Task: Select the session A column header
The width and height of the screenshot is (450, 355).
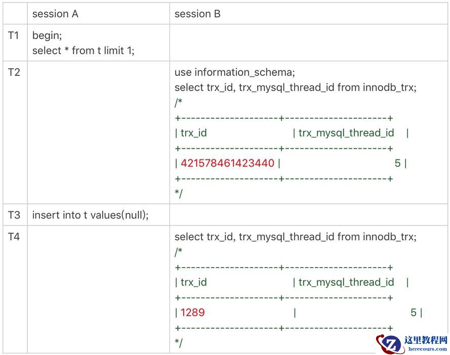Action: pyautogui.click(x=55, y=14)
